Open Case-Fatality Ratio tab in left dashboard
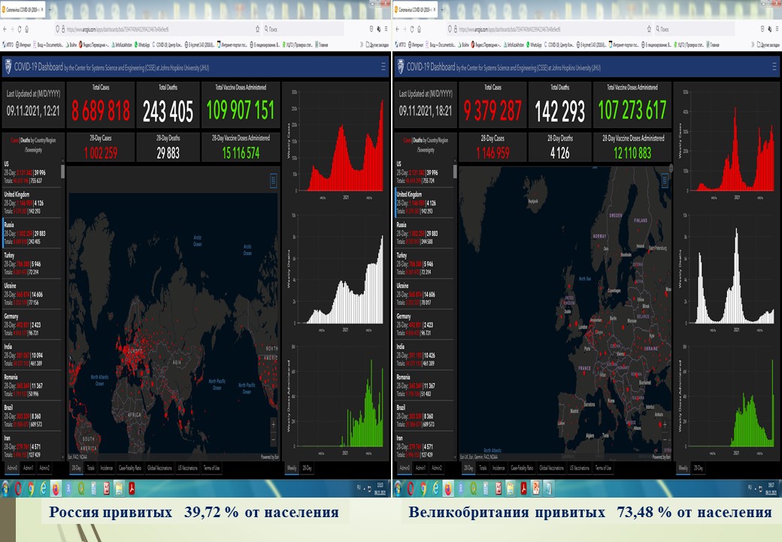The height and width of the screenshot is (542, 782). point(130,468)
